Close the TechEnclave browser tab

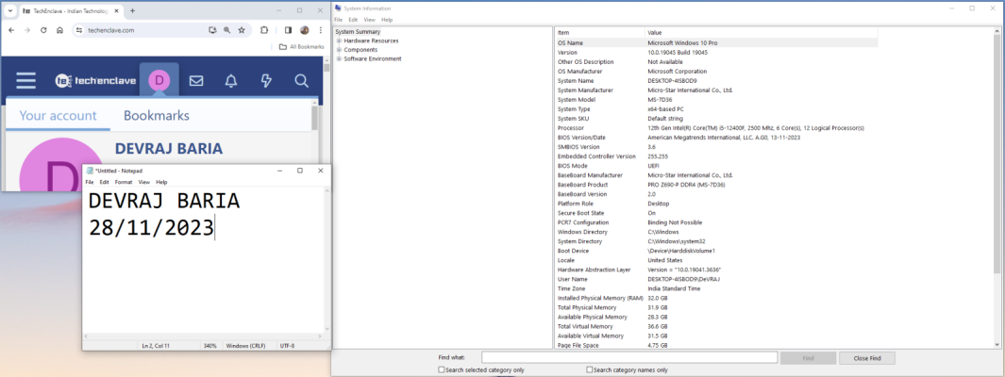(x=117, y=11)
